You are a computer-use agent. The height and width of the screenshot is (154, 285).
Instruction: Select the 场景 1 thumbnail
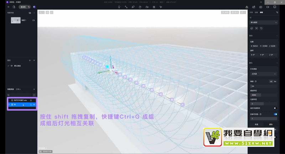click(x=16, y=21)
